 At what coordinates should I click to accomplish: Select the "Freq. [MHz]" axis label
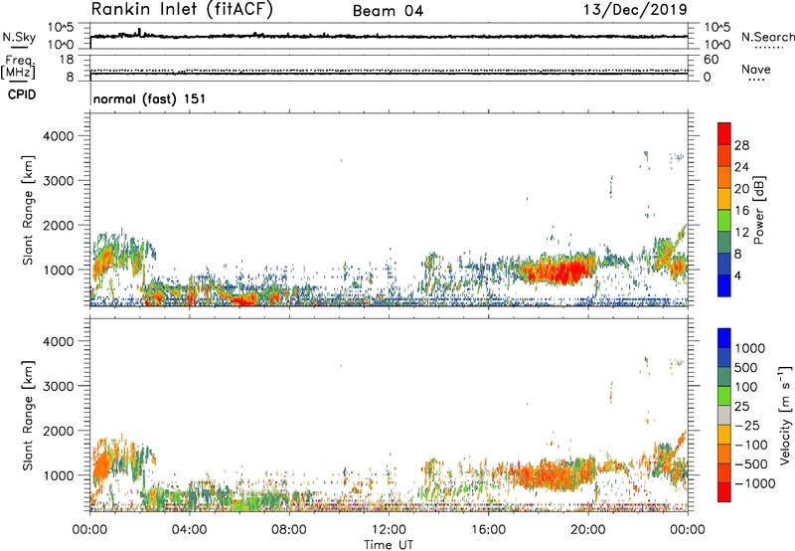click(18, 67)
